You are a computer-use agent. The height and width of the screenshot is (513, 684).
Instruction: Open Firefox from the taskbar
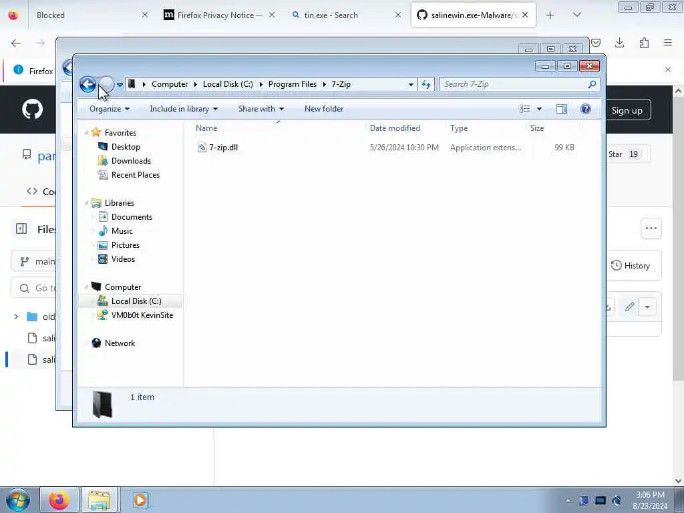[59, 500]
